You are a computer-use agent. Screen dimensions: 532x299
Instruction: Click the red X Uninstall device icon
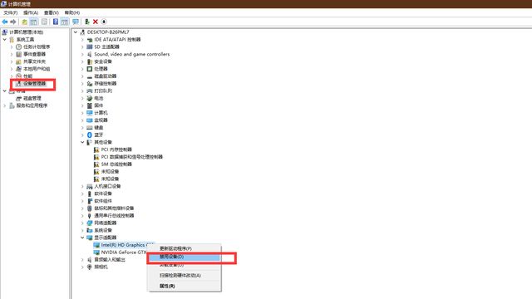(96, 22)
